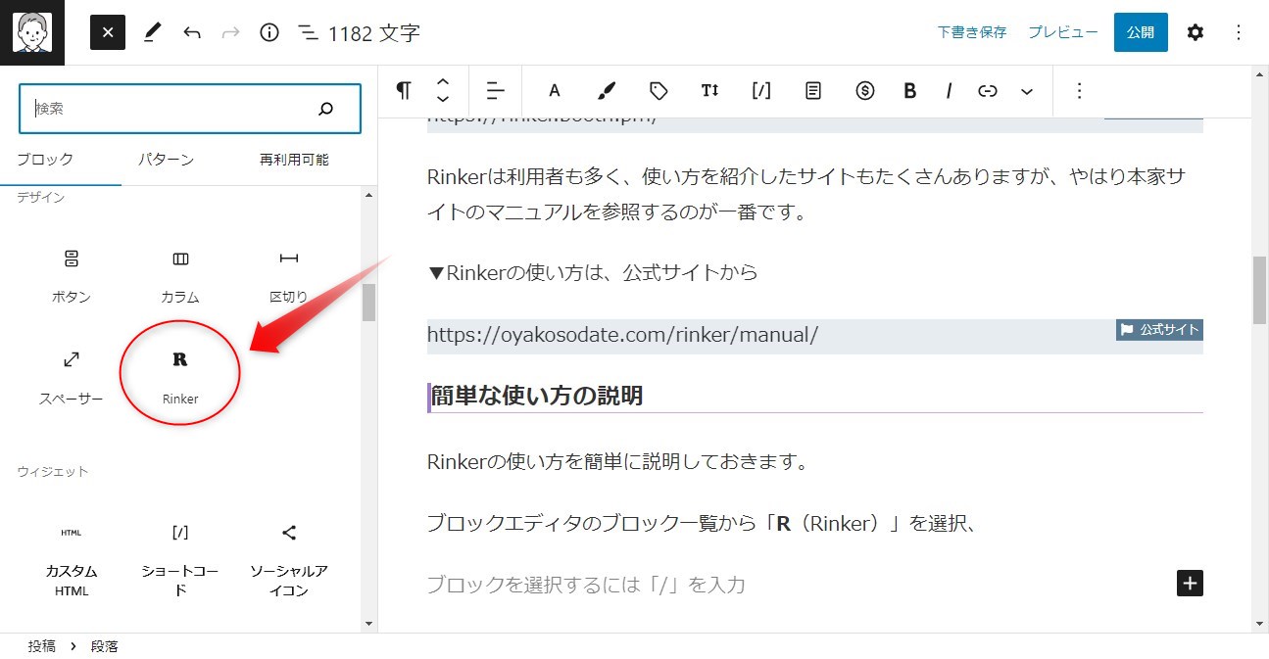Image resolution: width=1269 pixels, height=659 pixels.
Task: Open the text highlight color picker
Action: point(606,90)
